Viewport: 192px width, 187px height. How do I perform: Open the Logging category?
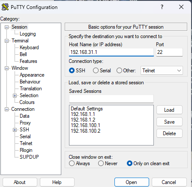(28, 34)
